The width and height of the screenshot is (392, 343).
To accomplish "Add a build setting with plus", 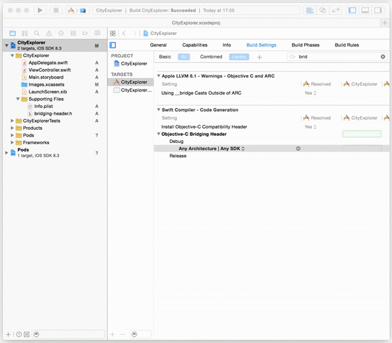I will coord(259,57).
